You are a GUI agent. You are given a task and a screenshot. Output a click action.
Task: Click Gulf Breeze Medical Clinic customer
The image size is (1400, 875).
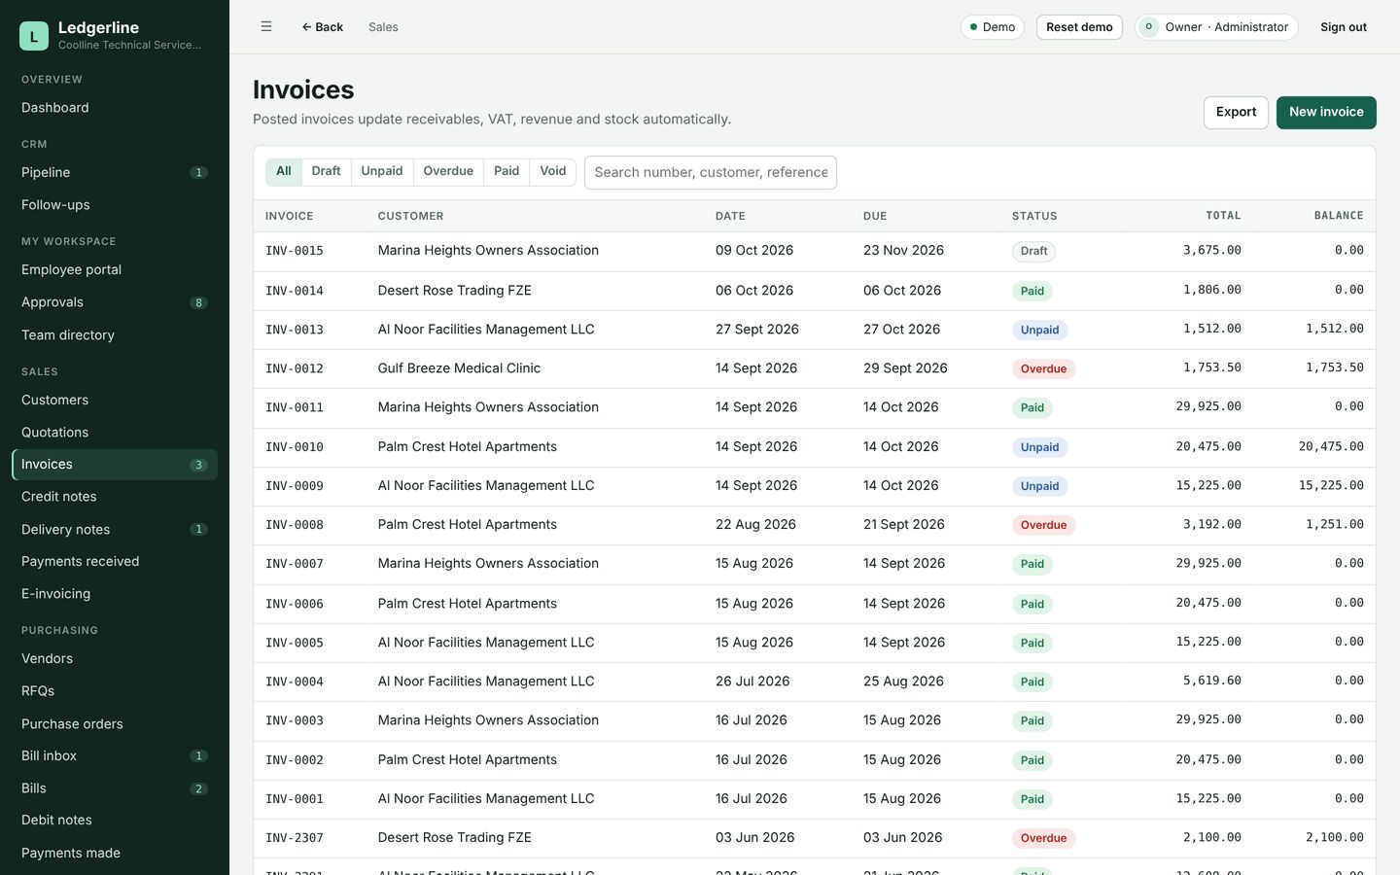pos(459,368)
